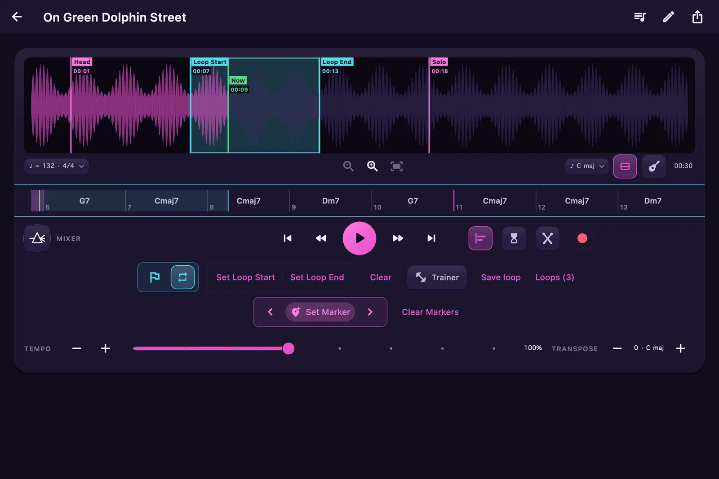
Task: Jump to the next marker chevron
Action: (x=370, y=312)
